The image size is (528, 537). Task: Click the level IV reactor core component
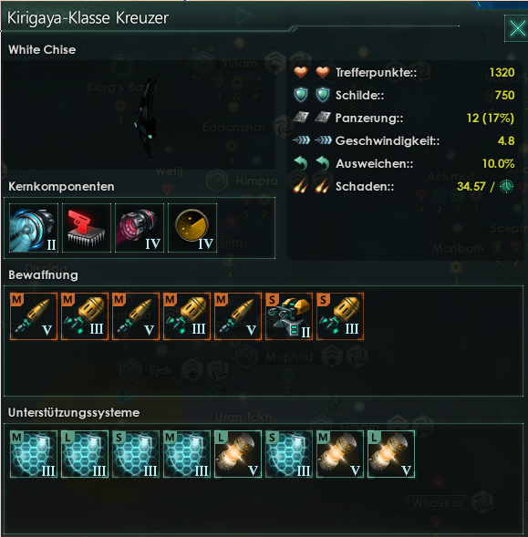coord(140,228)
